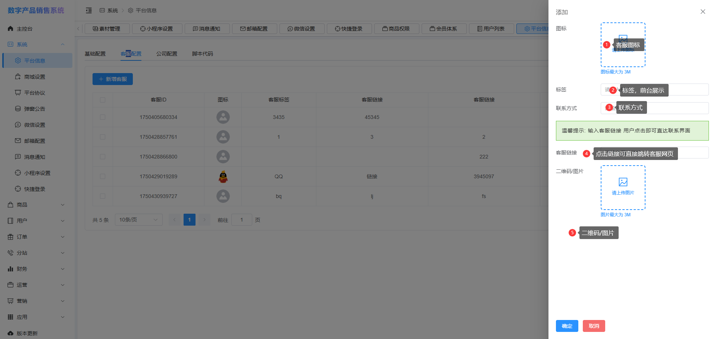Open the 10条/页 page size dropdown

[x=138, y=220]
